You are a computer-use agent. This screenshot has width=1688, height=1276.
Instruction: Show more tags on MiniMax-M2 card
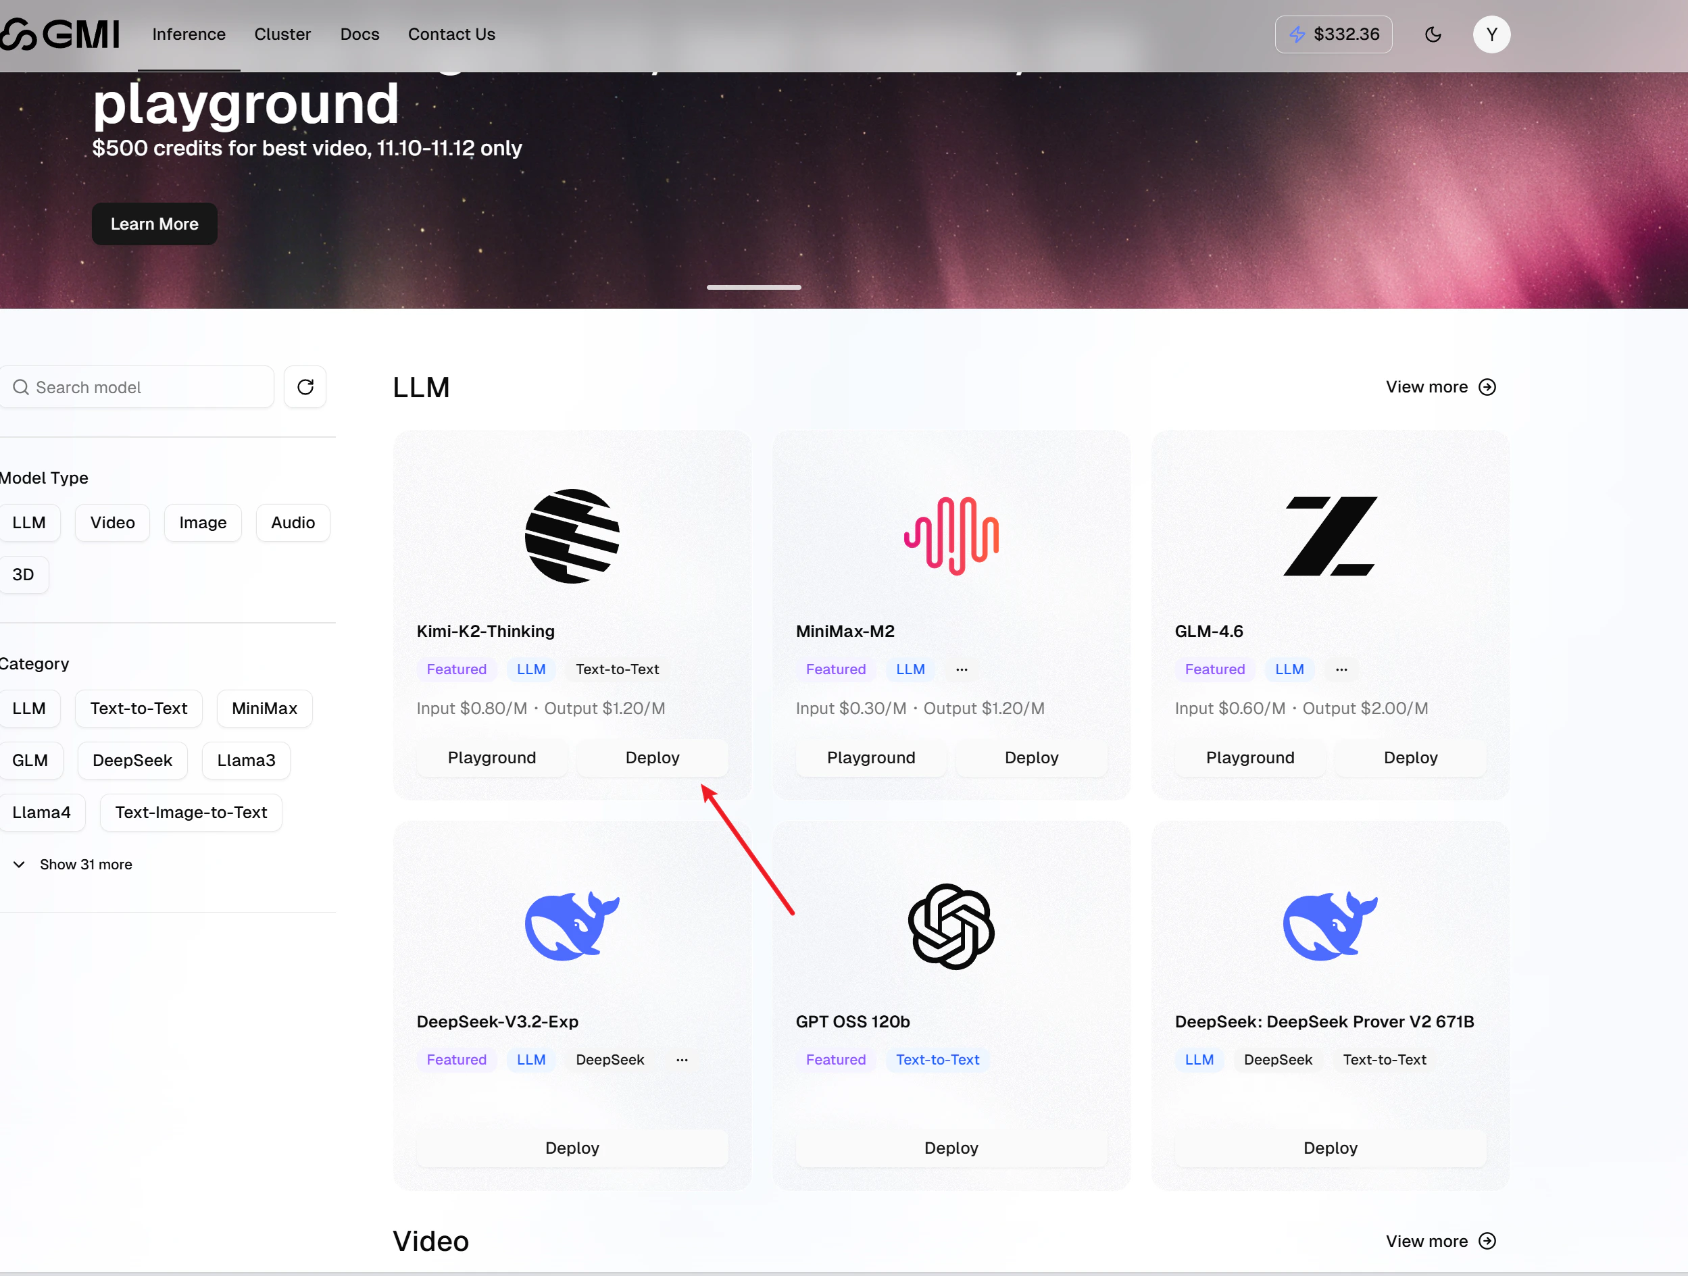[x=962, y=669]
